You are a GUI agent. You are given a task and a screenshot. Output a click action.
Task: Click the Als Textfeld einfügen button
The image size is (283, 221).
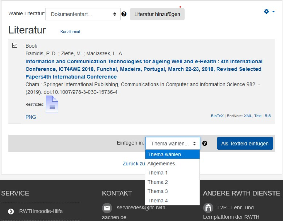[245, 143]
